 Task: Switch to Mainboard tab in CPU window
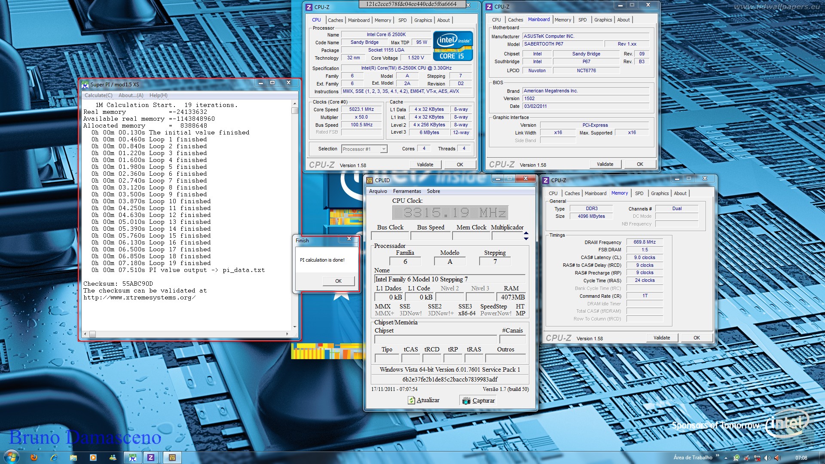click(359, 20)
